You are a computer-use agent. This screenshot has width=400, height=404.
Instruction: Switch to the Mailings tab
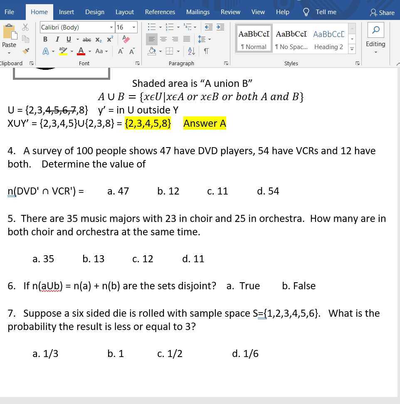click(198, 12)
